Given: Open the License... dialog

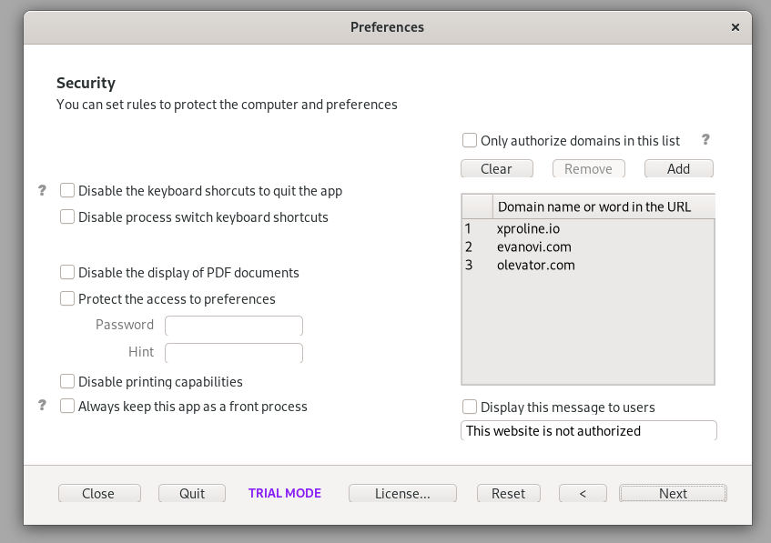Looking at the screenshot, I should coord(402,493).
